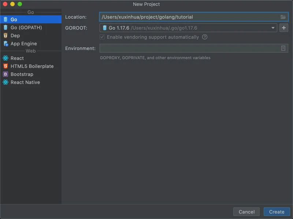Select the Go project type
293x219 pixels.
click(x=31, y=19)
